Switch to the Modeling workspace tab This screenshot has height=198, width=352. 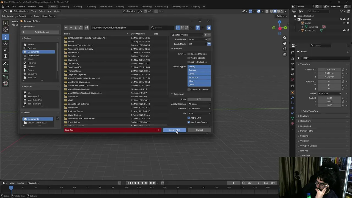click(64, 7)
